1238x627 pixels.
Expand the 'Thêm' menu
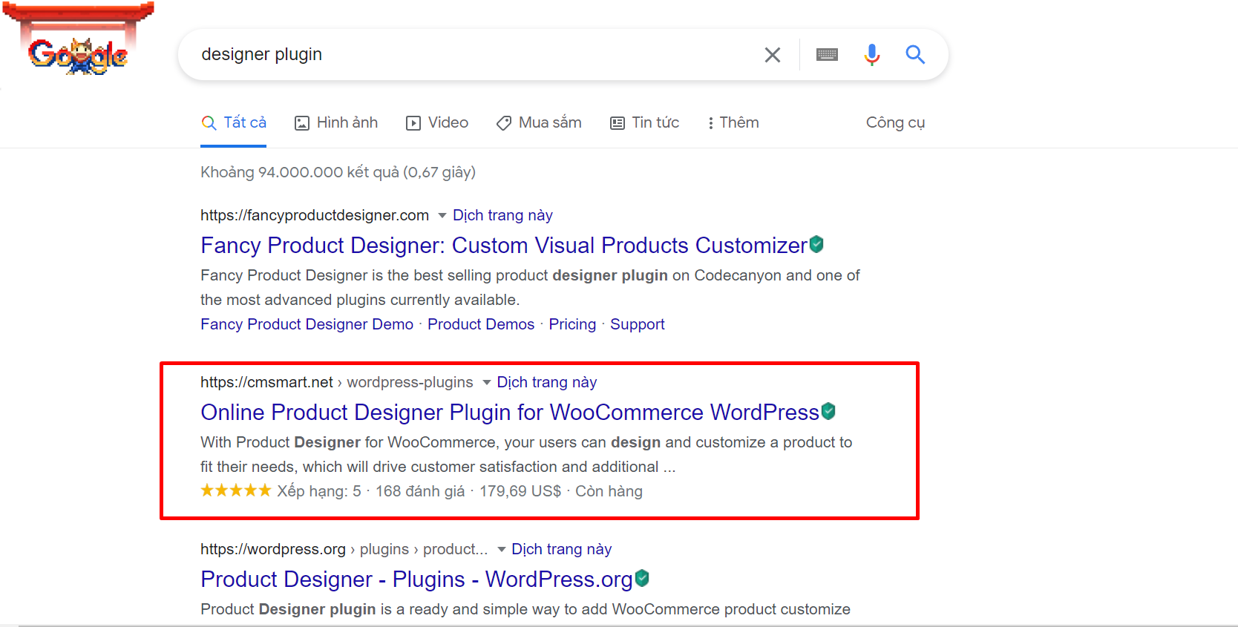pyautogui.click(x=733, y=123)
